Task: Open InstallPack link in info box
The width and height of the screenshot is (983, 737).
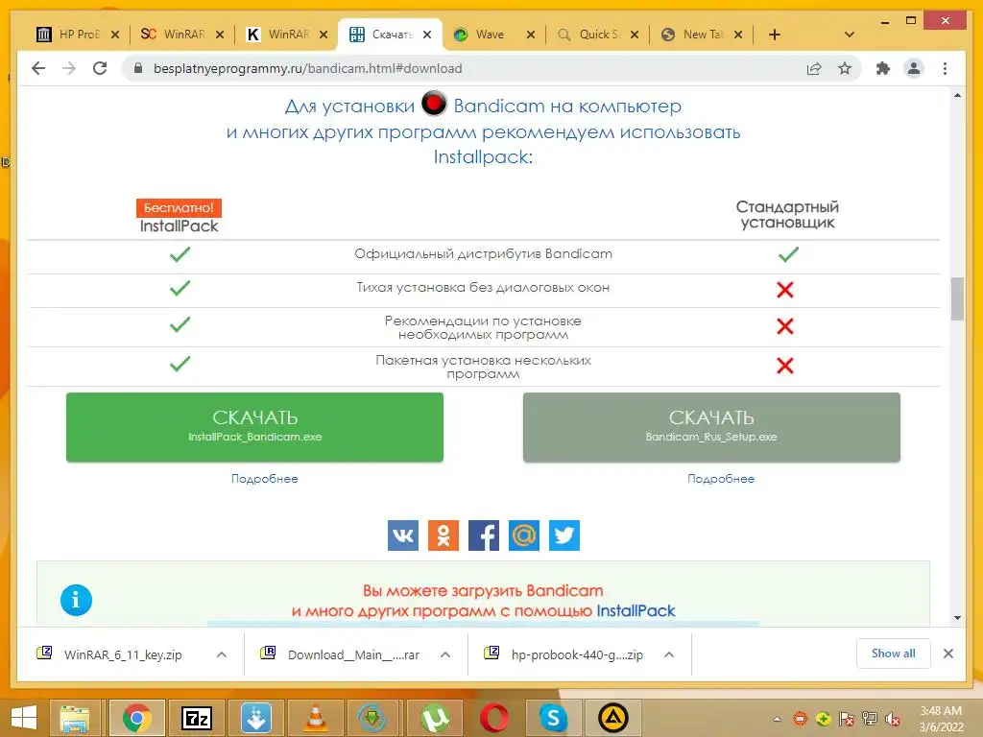Action: tap(635, 611)
